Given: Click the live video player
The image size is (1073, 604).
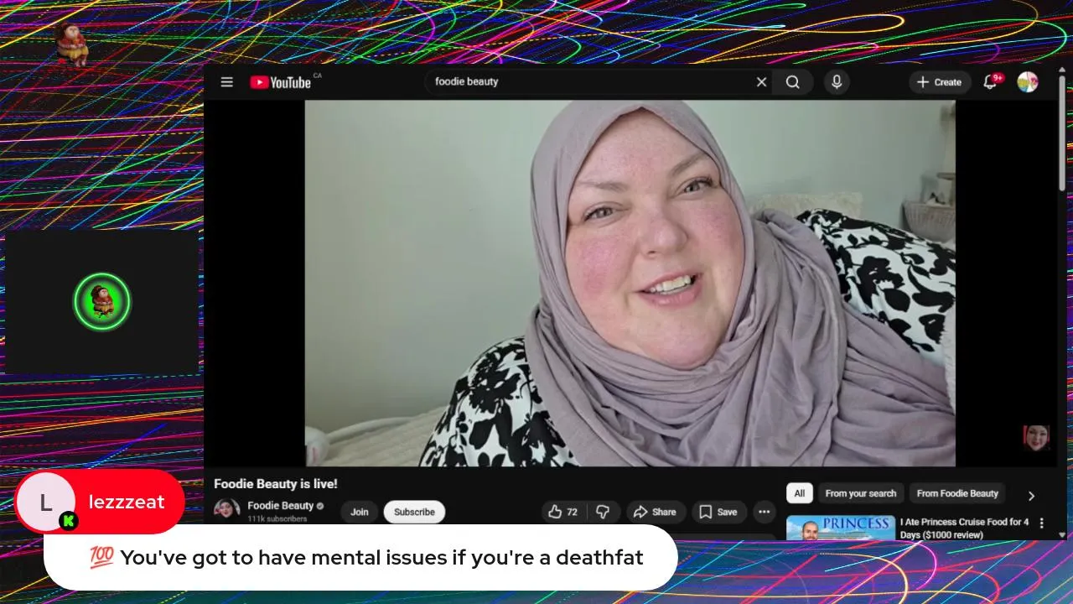Looking at the screenshot, I should 630,283.
